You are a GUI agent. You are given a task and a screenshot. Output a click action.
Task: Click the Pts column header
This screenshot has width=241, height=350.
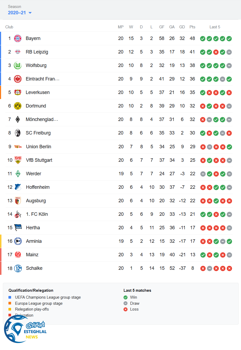point(192,27)
